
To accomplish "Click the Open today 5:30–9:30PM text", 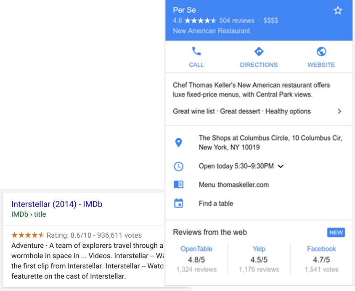I will [236, 166].
